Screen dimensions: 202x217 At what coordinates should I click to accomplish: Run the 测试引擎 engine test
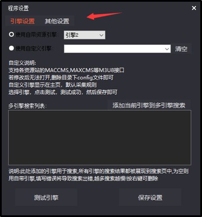point(46,198)
